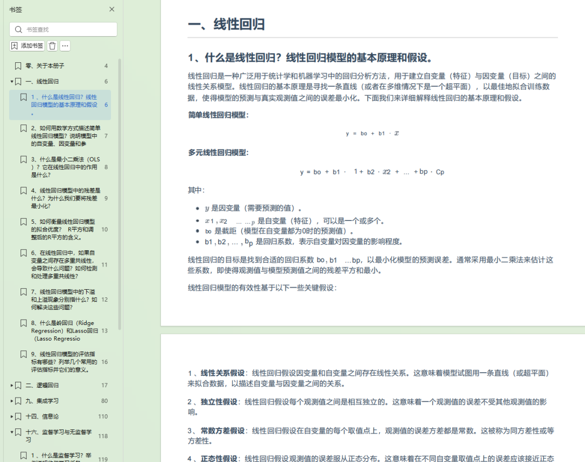Click the bookmarks panel vertical scrollbar
585x462 pixels.
[x=120, y=194]
